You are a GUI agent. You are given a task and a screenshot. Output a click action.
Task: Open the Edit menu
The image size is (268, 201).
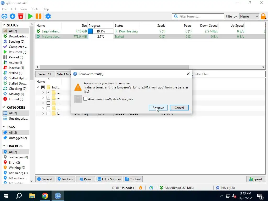click(x=14, y=9)
